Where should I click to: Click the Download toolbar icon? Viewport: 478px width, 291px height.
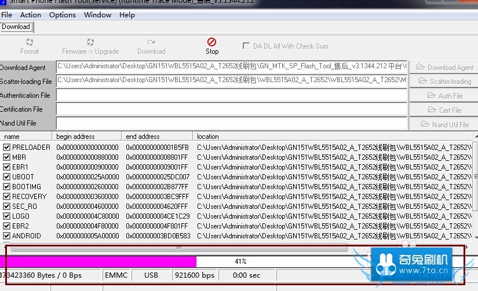151,42
